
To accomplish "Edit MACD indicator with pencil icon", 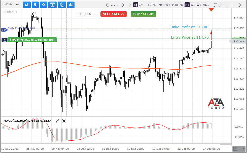I will 58,121.
